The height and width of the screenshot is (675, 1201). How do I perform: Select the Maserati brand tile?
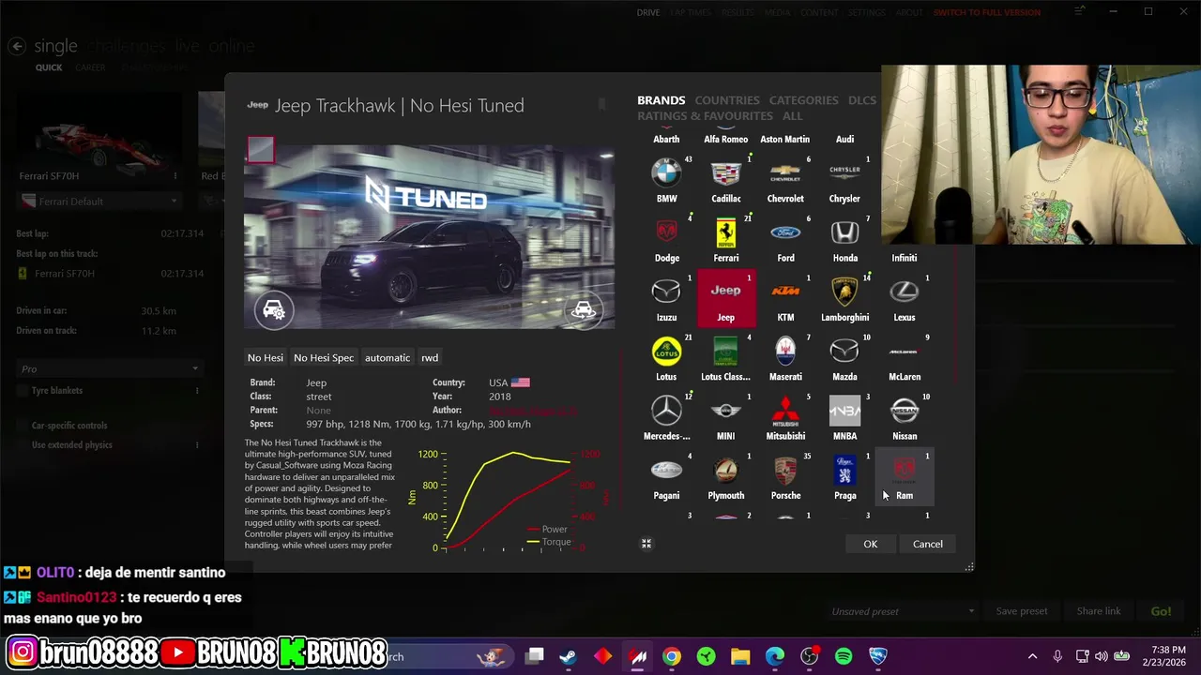(x=785, y=357)
